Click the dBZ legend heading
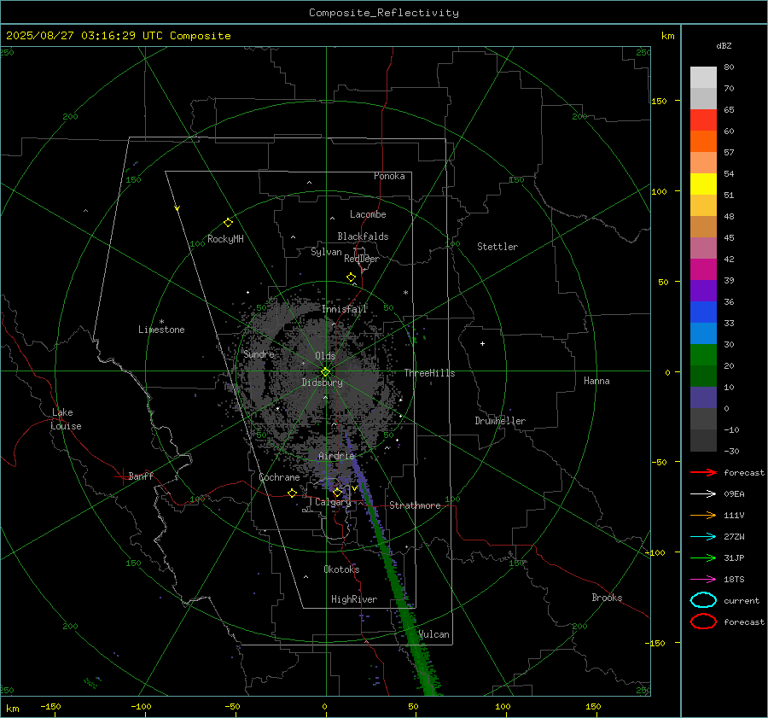The image size is (768, 718). point(724,45)
